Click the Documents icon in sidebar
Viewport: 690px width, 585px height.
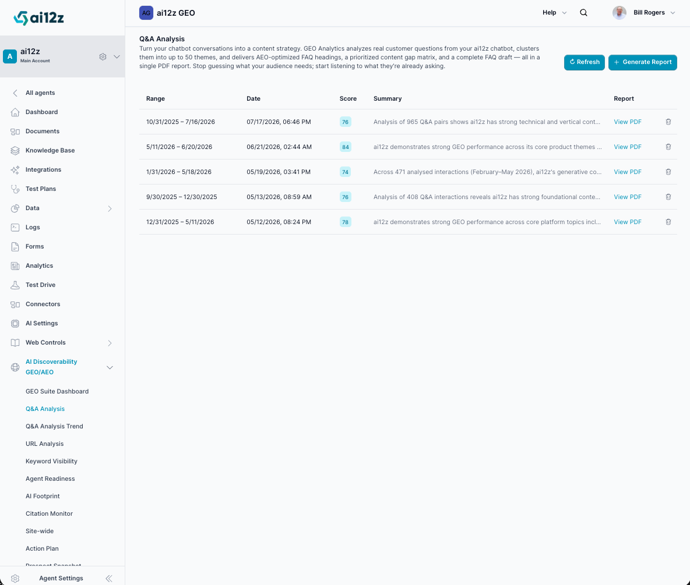[15, 132]
